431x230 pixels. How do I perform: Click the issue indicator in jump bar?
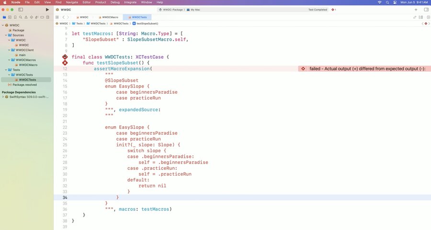click(x=426, y=23)
